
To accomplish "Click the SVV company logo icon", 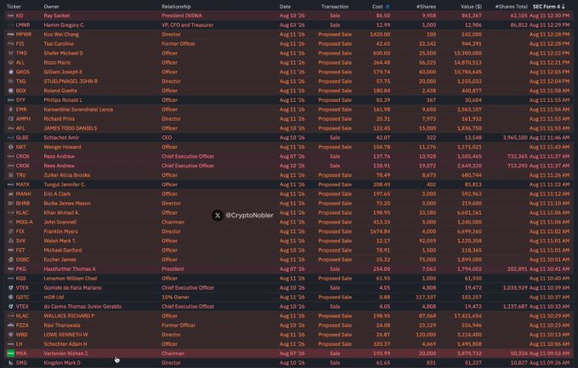I will tap(11, 241).
